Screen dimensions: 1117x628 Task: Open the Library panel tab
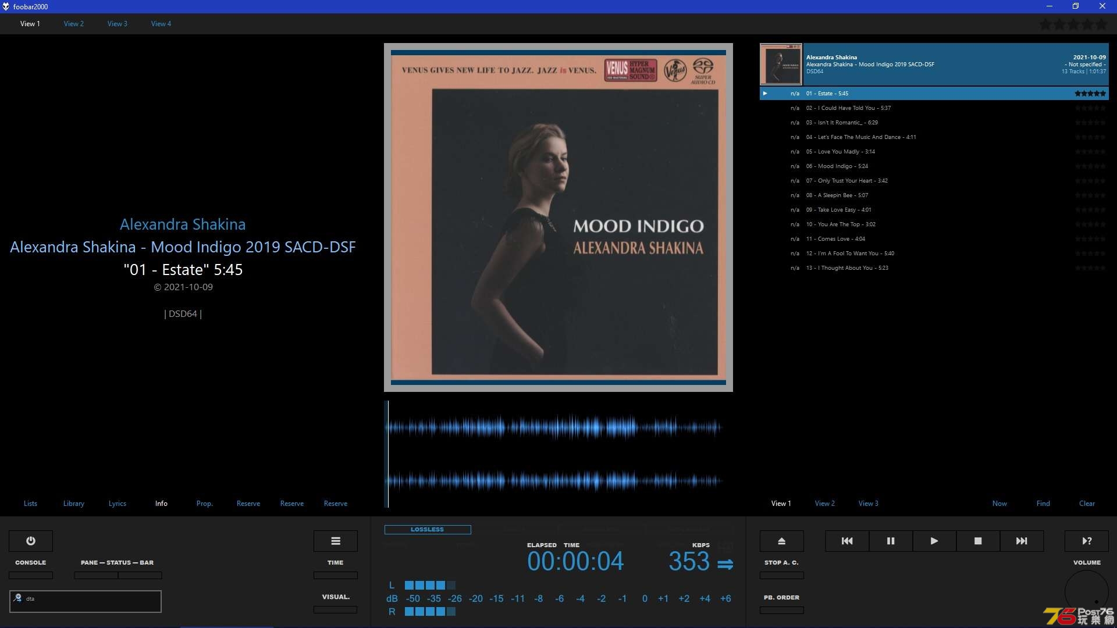[74, 504]
